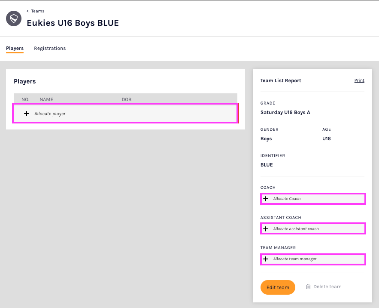Image resolution: width=379 pixels, height=308 pixels.
Task: Hit the plus icon for assistant coach
Action: tap(266, 229)
